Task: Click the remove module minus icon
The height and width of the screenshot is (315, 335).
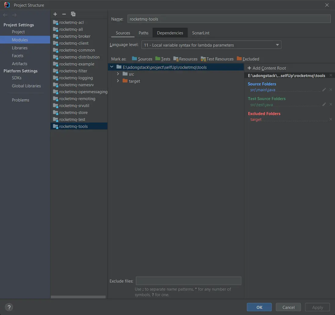Action: [64, 14]
